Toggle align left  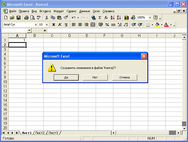point(74,25)
